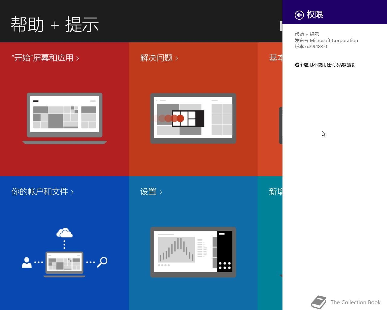Open the "开始"屏幕和应用 category link
Viewport: 387px width, 310px height.
point(45,58)
